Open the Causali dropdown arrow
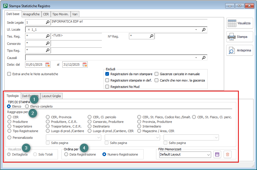The height and width of the screenshot is (170, 257). [196, 58]
